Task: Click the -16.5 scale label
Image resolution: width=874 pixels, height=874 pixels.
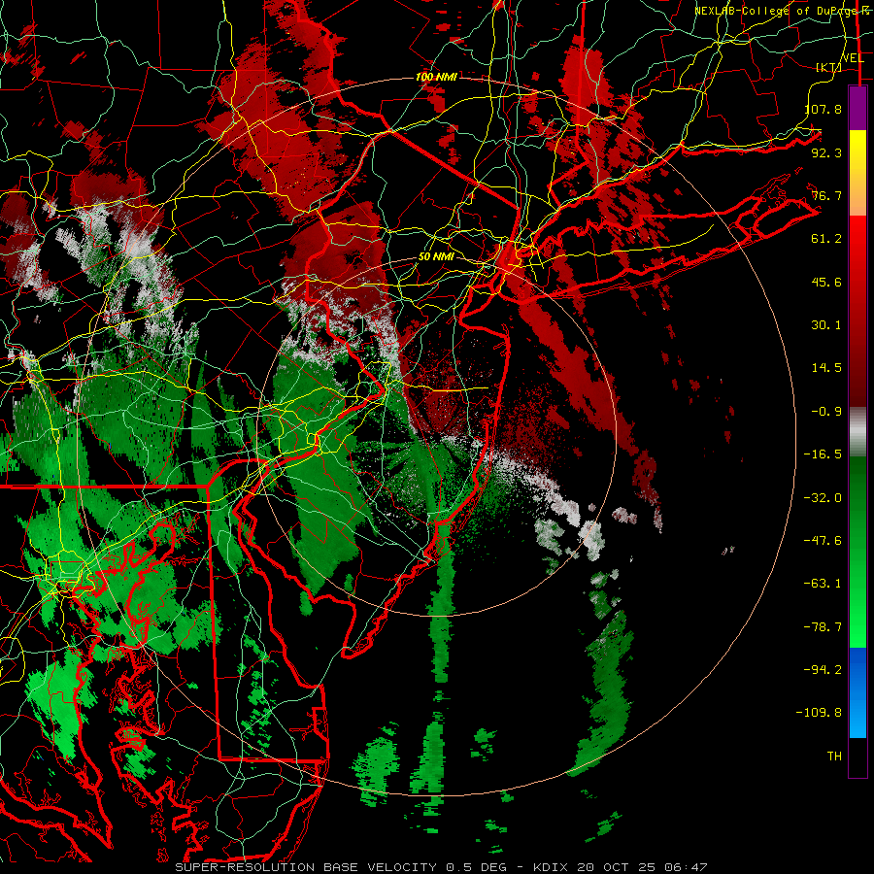Action: pos(823,454)
